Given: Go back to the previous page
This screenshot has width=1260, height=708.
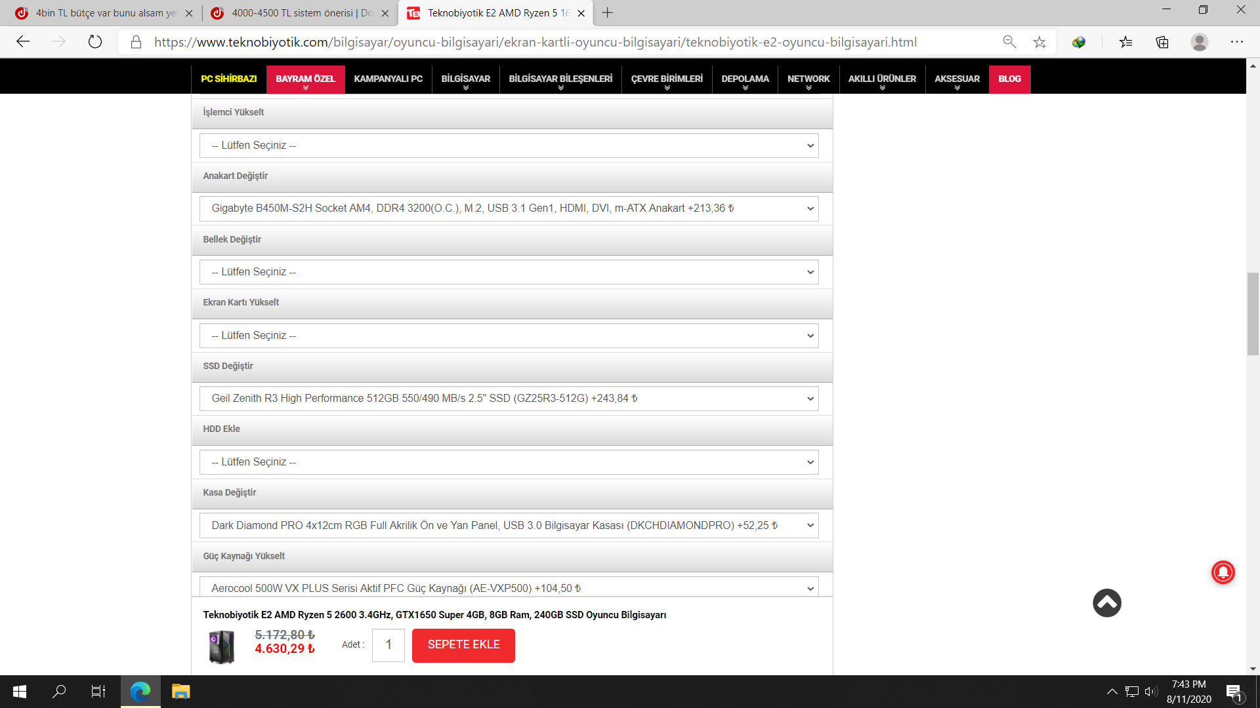Looking at the screenshot, I should (24, 42).
